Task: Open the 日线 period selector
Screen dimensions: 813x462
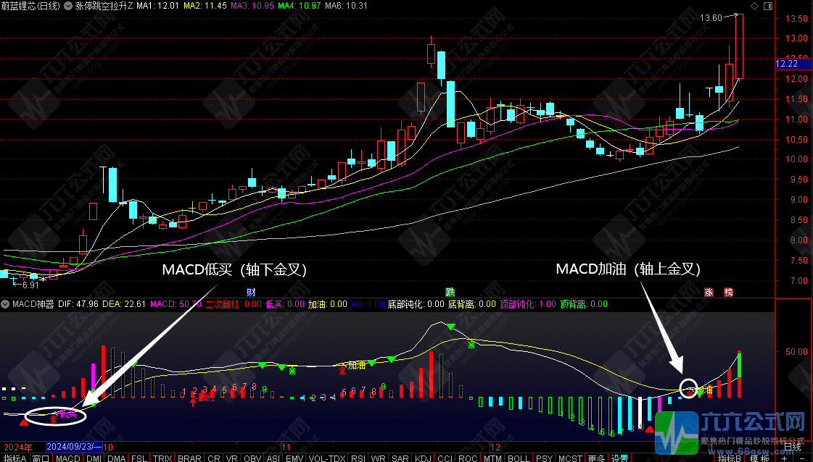Action: [x=792, y=447]
